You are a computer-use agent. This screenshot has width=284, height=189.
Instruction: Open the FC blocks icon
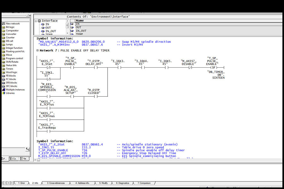3,79
